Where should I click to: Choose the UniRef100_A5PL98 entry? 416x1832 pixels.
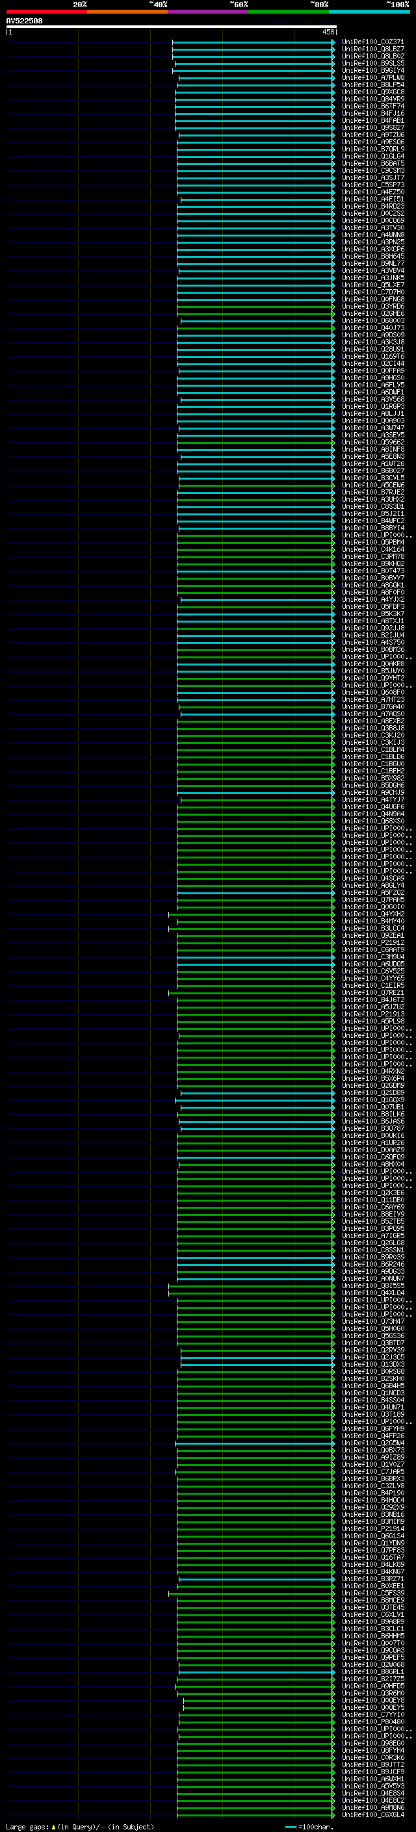coord(372,1021)
